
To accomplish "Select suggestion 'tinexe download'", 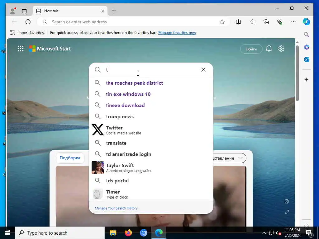I will click(x=151, y=105).
